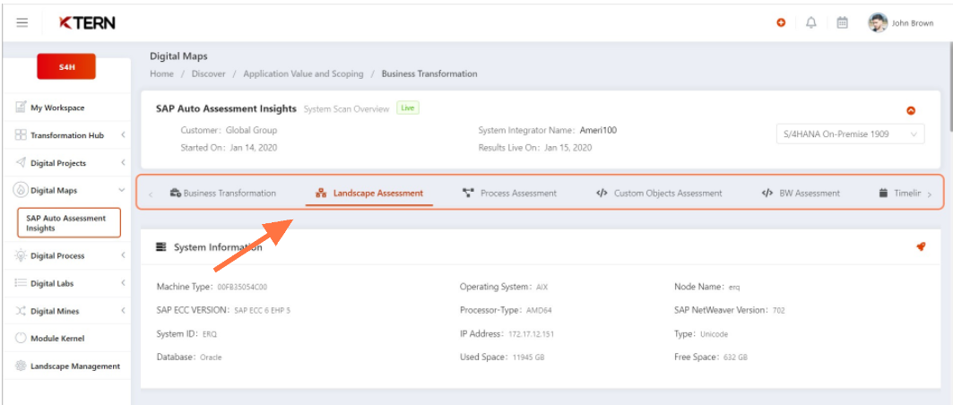The width and height of the screenshot is (953, 405).
Task: Click the Digital Projects paper-plane icon
Action: click(21, 163)
